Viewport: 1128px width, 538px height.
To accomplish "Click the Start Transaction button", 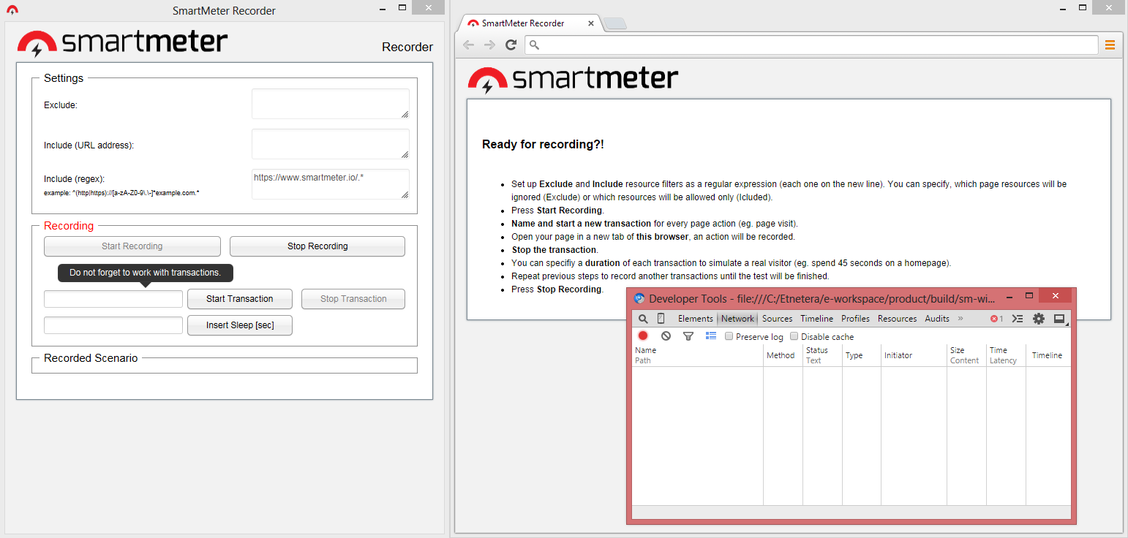I will (240, 299).
